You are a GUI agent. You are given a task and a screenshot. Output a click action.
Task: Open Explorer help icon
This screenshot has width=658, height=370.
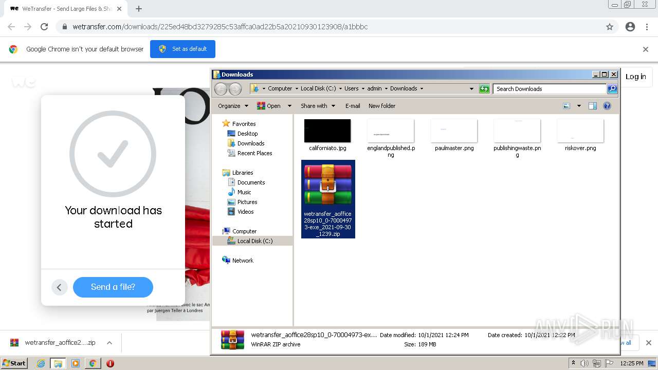click(607, 106)
